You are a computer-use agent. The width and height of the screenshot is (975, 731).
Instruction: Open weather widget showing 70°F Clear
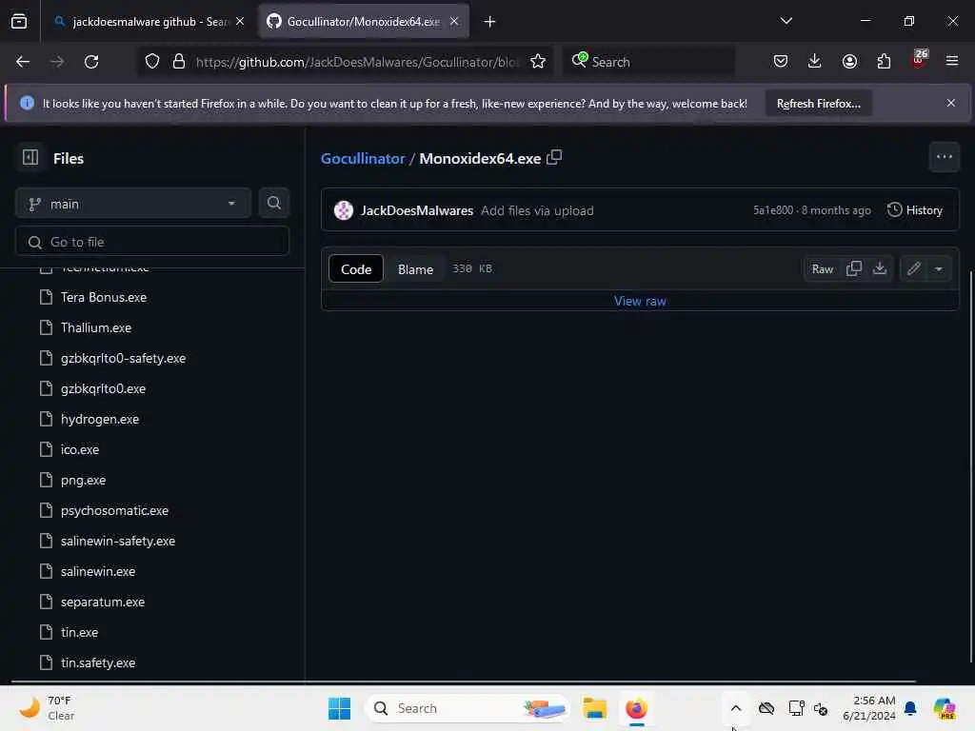tap(47, 708)
